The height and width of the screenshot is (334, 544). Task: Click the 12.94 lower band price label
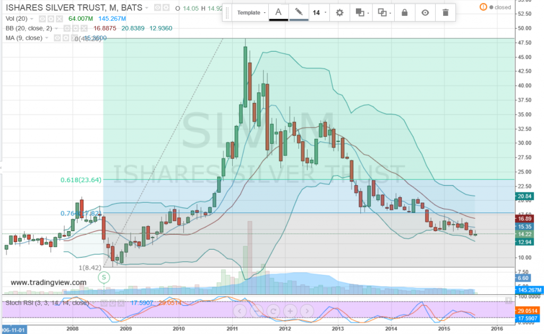(x=524, y=242)
